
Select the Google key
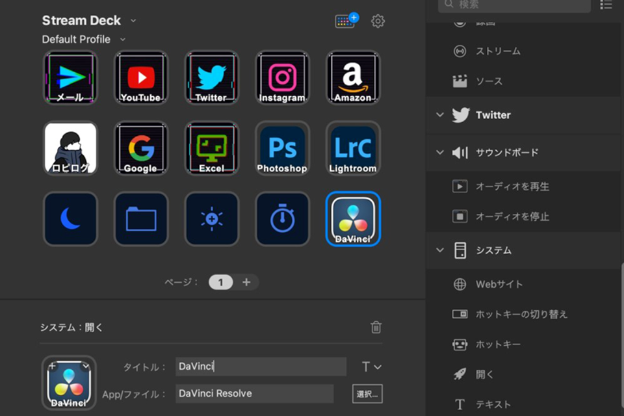(141, 148)
